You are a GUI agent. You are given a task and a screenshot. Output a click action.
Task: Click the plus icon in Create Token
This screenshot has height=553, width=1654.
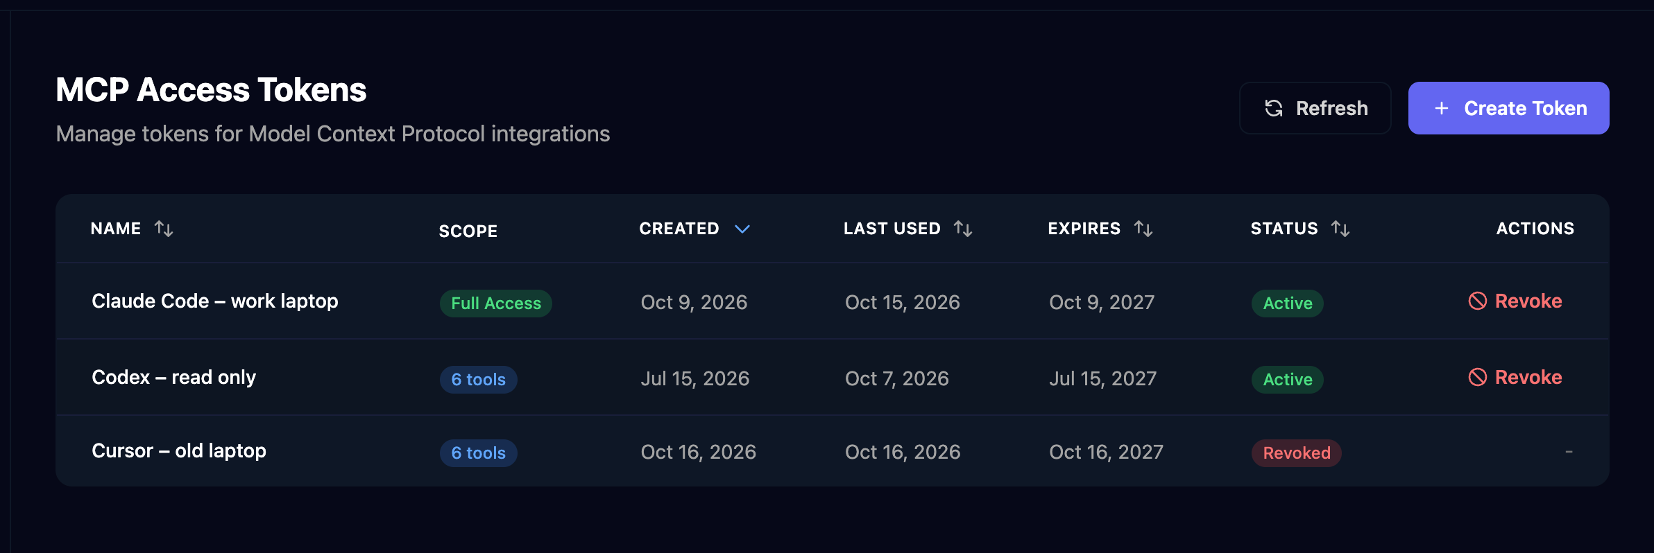pos(1441,108)
